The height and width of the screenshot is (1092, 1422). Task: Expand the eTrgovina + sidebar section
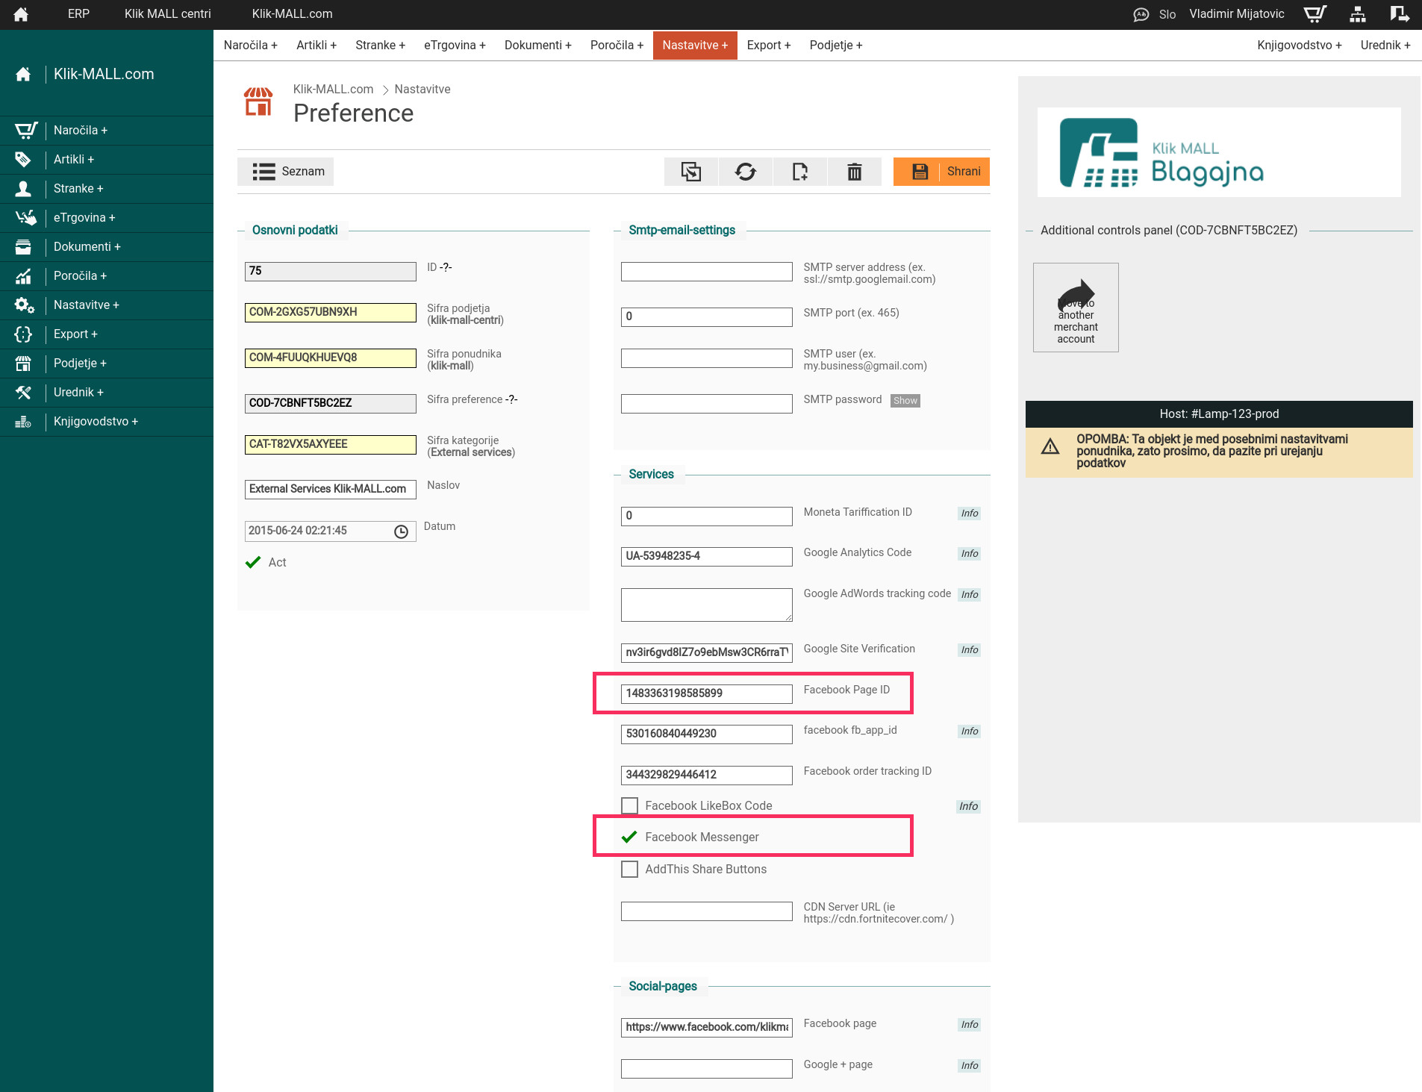[x=84, y=218]
